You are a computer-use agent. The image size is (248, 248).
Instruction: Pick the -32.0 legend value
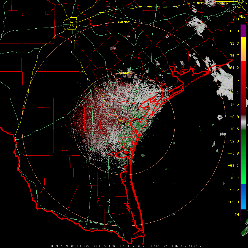[233, 141]
